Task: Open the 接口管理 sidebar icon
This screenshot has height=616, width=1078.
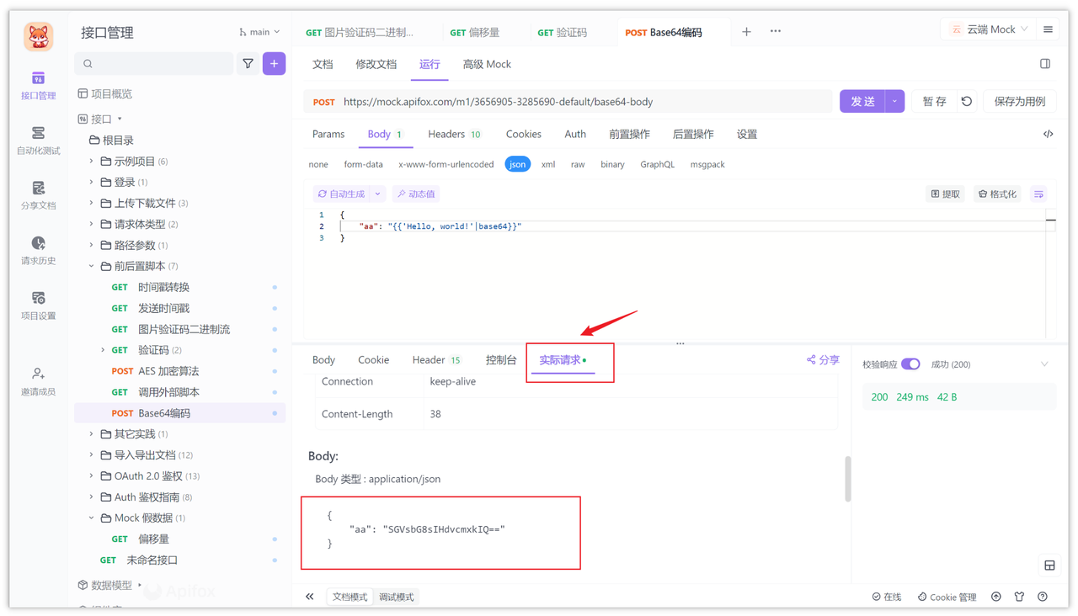Action: pos(38,86)
